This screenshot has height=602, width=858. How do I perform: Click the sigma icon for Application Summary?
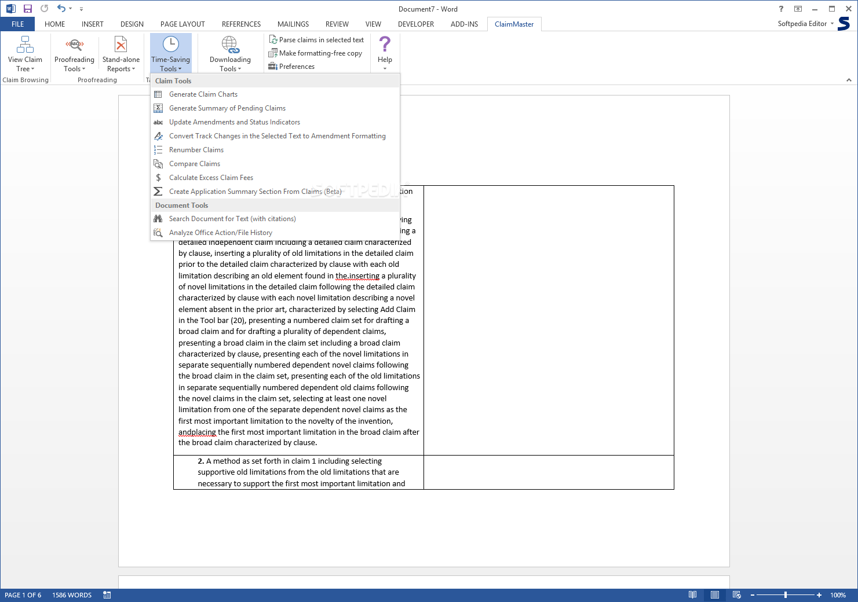pyautogui.click(x=158, y=192)
